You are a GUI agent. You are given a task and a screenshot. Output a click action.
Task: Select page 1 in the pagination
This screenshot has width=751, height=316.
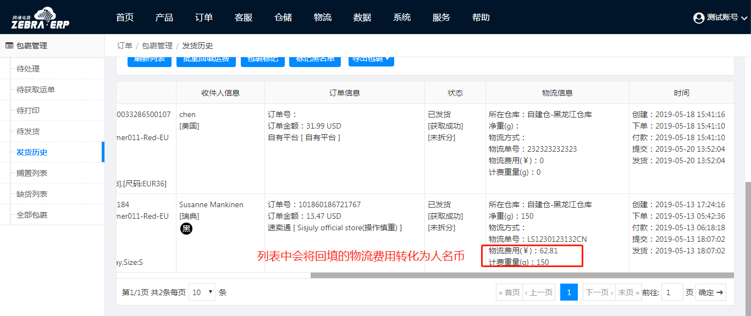pos(569,292)
